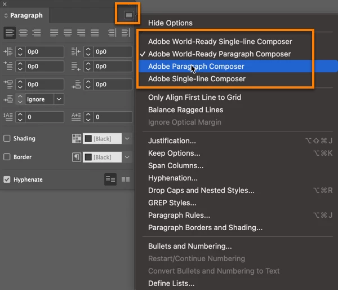This screenshot has width=338, height=290.
Task: Click the Space Between Paragraphs stepper arrows
Action: [x=20, y=99]
